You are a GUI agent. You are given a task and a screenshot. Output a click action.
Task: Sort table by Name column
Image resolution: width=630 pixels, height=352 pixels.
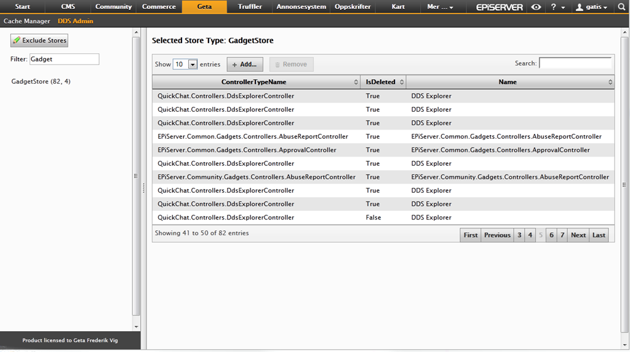tap(508, 82)
